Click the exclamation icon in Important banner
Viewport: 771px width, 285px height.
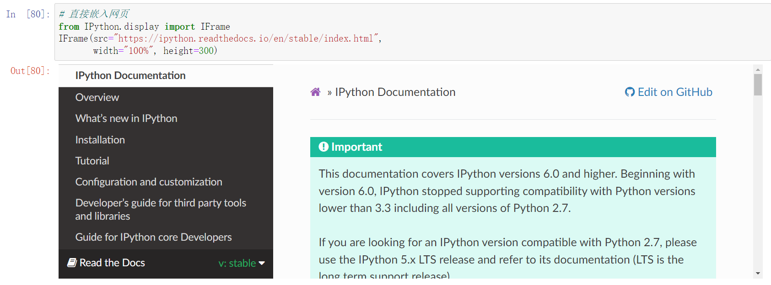(x=323, y=147)
